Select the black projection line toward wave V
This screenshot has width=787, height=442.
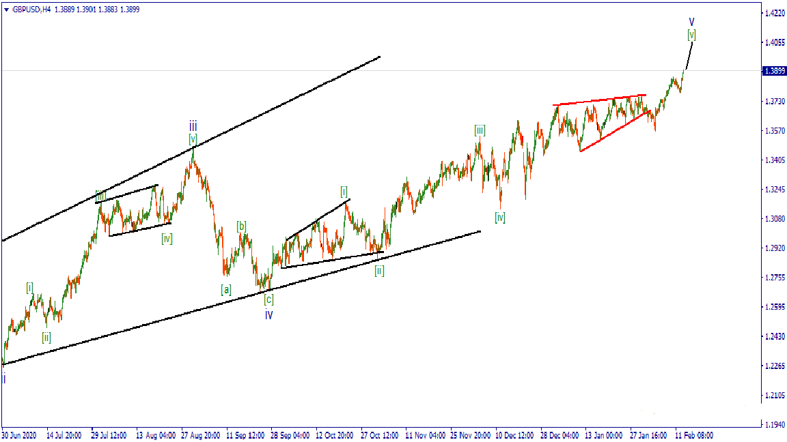[689, 55]
